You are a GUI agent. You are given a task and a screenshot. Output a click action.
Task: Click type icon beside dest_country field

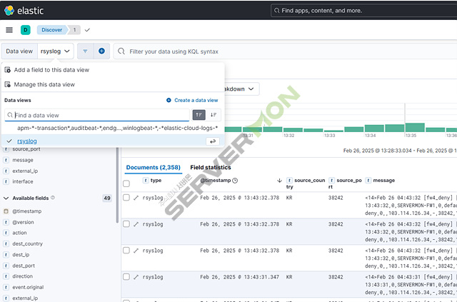coord(6,243)
